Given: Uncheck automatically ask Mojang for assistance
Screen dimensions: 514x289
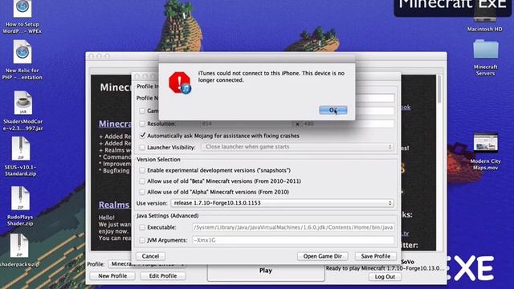Looking at the screenshot, I should pyautogui.click(x=142, y=136).
